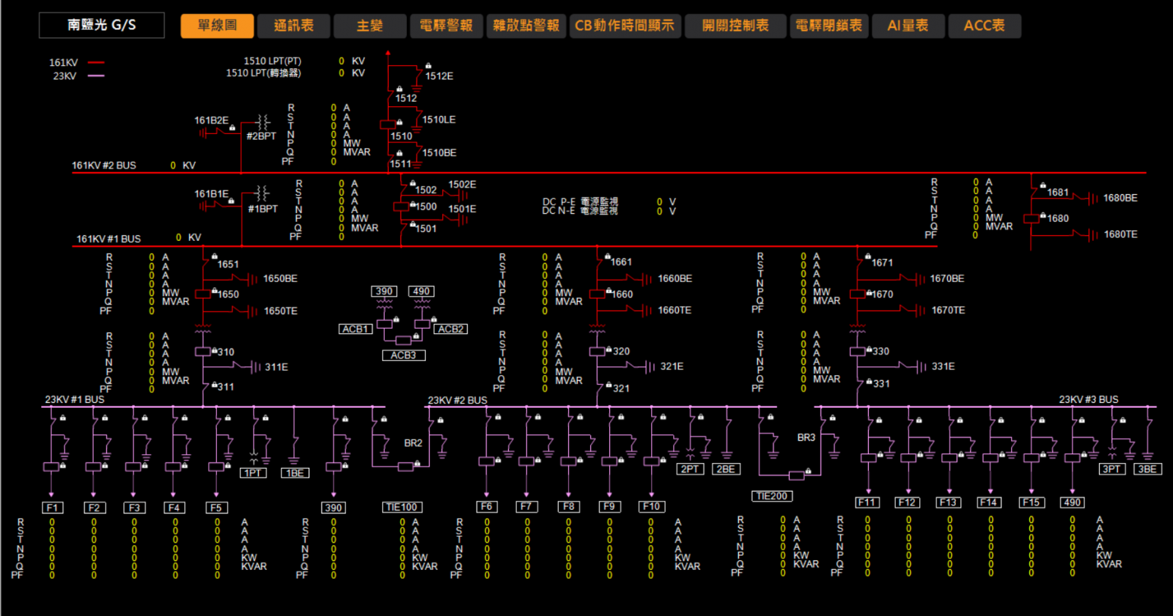
Task: Switch to the 開關控制表 tab
Action: (x=735, y=26)
